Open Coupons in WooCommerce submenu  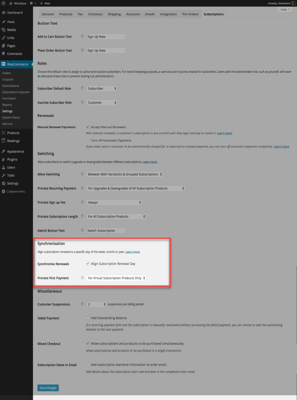coord(8,79)
